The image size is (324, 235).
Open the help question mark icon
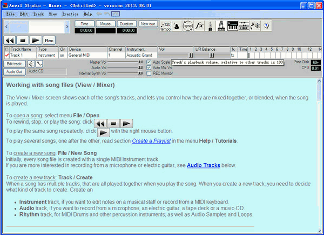click(266, 26)
